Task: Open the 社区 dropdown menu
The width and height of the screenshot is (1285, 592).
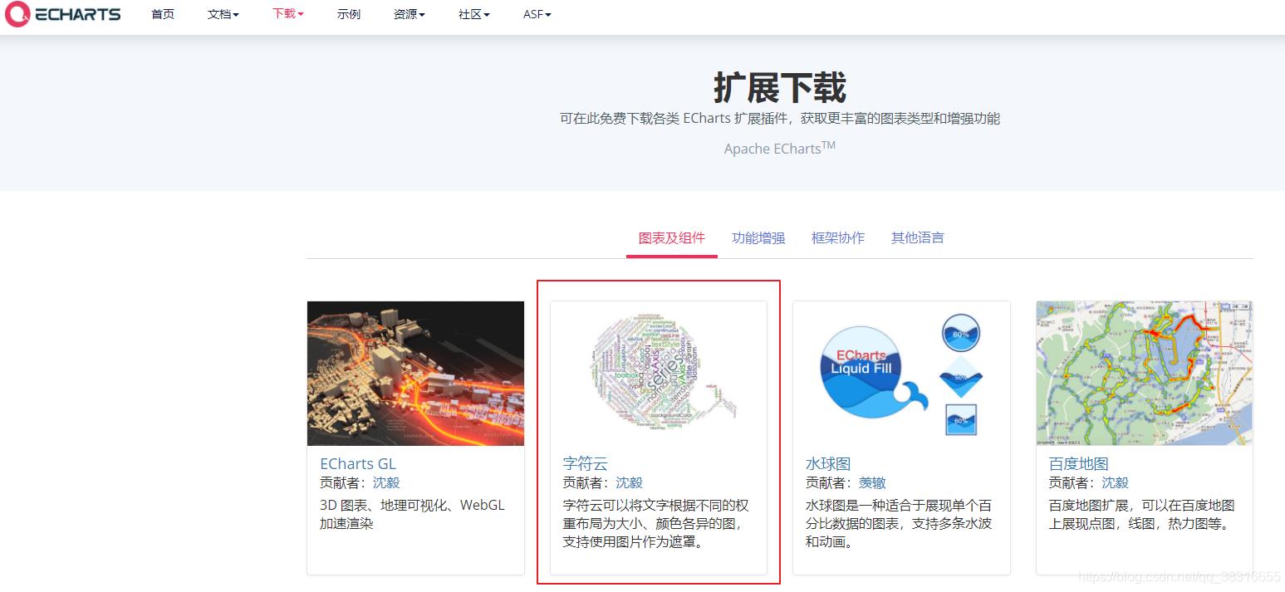Action: 473,14
